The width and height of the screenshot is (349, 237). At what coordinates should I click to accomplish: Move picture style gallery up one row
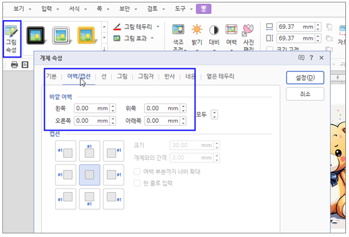tap(104, 27)
